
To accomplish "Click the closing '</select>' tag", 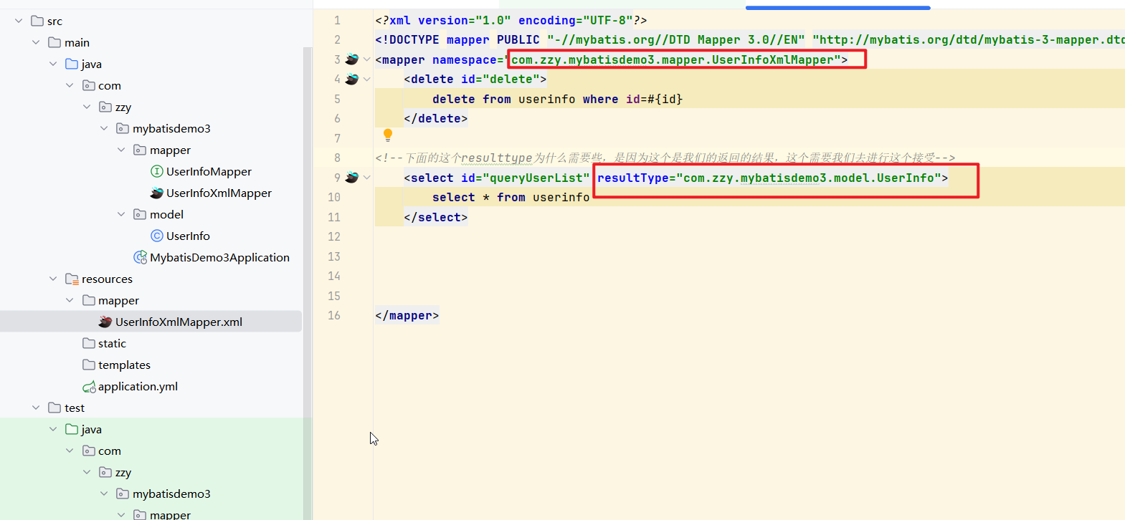I will pyautogui.click(x=435, y=217).
